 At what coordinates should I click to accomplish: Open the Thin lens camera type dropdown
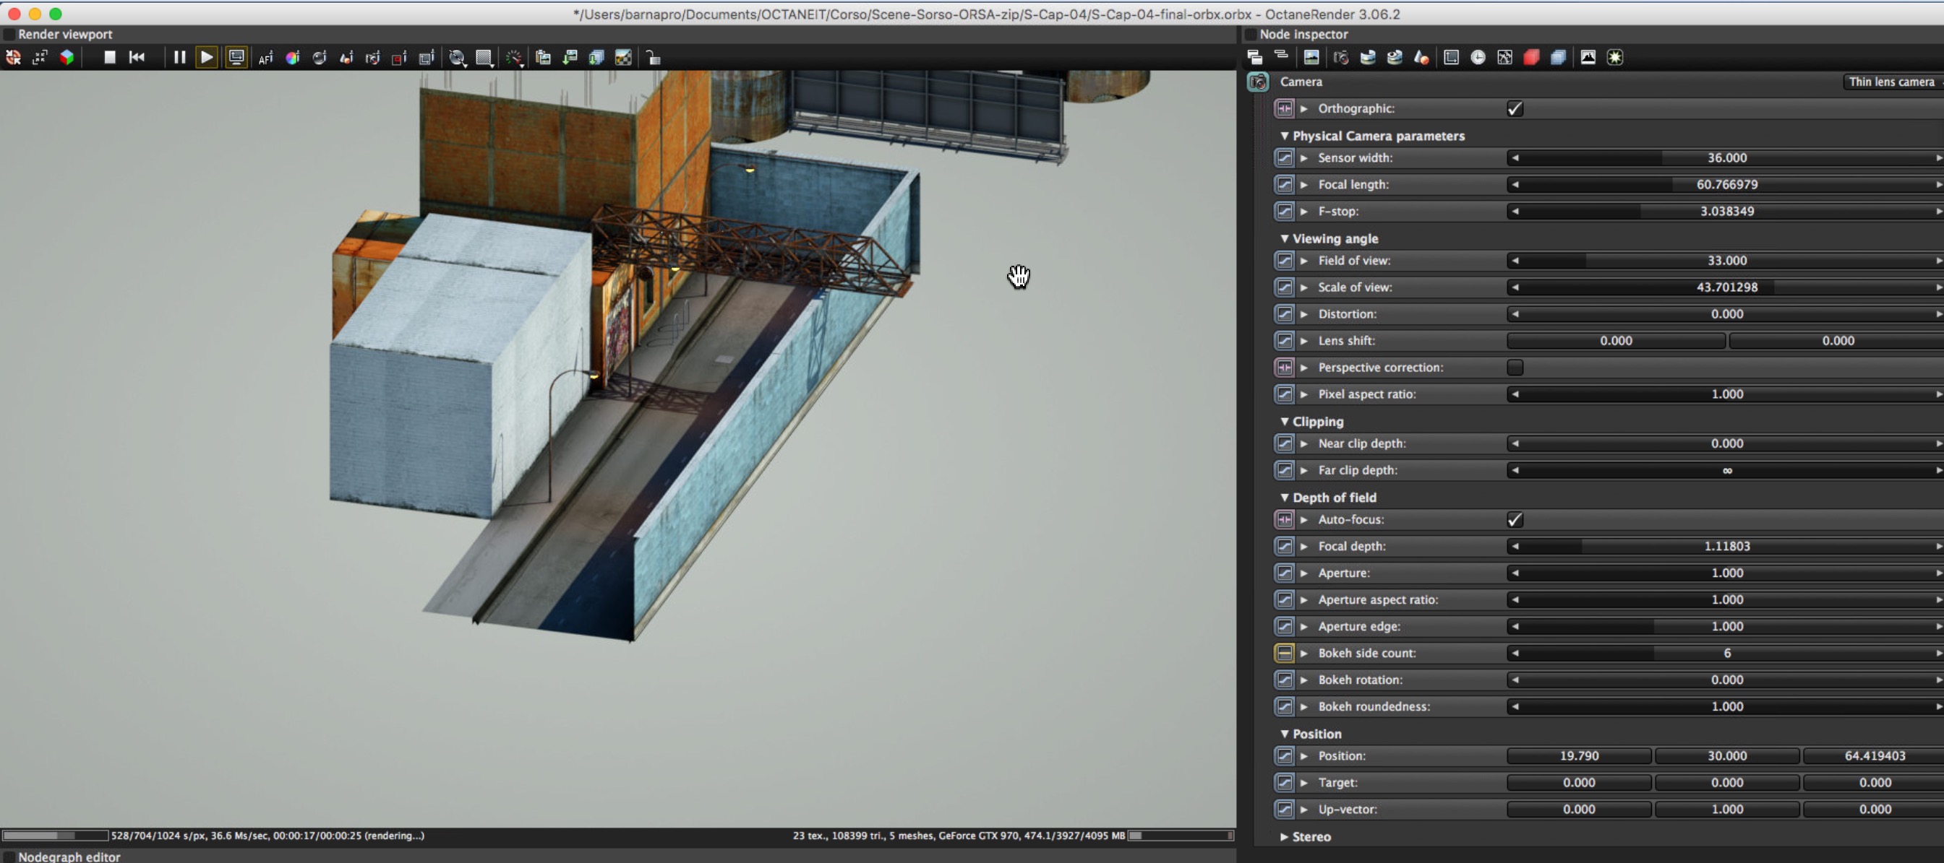pyautogui.click(x=1891, y=82)
